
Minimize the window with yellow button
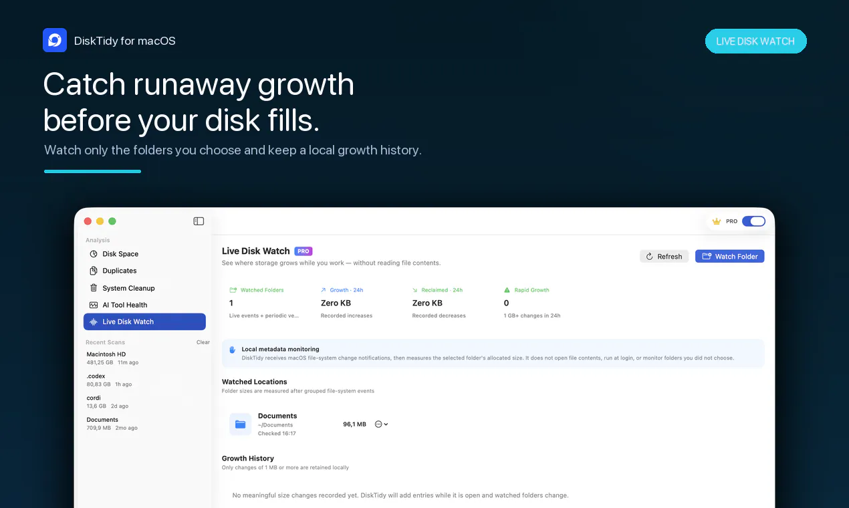[100, 221]
